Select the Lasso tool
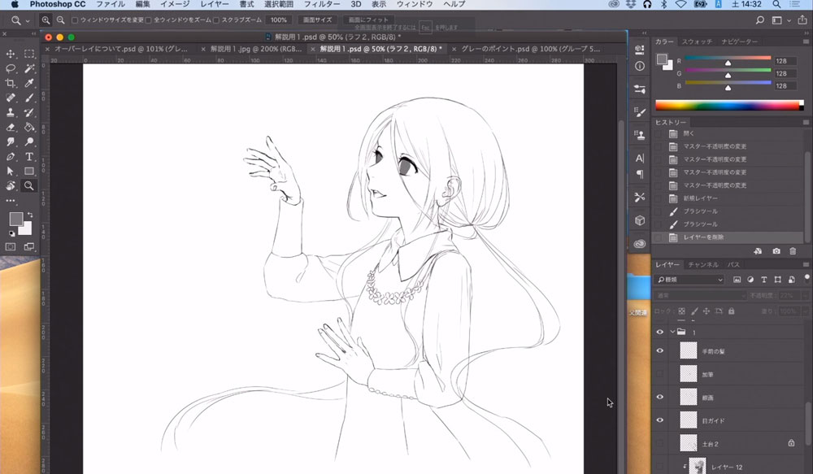The height and width of the screenshot is (474, 813). pos(11,68)
